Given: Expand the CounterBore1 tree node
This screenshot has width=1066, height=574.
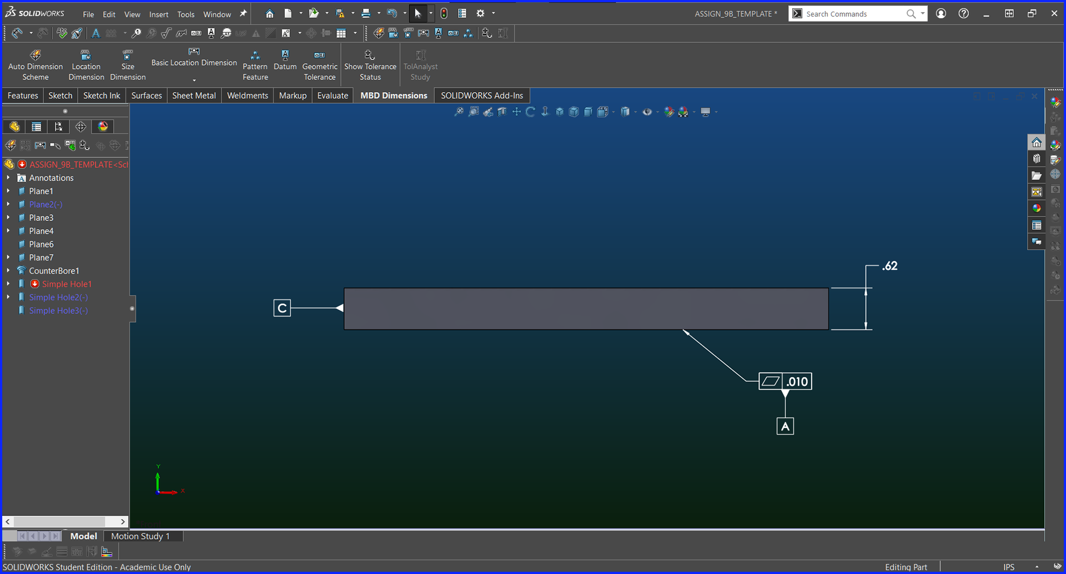Looking at the screenshot, I should click(x=8, y=270).
